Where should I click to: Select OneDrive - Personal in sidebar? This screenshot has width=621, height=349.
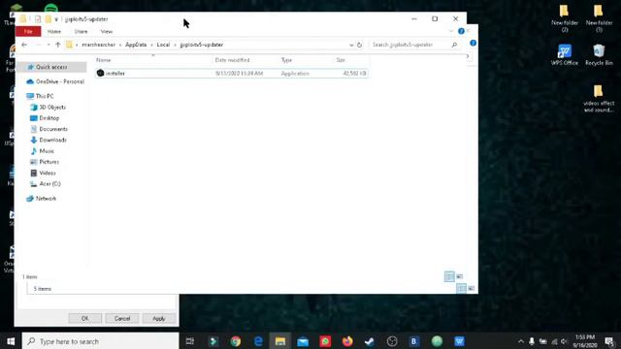[55, 81]
